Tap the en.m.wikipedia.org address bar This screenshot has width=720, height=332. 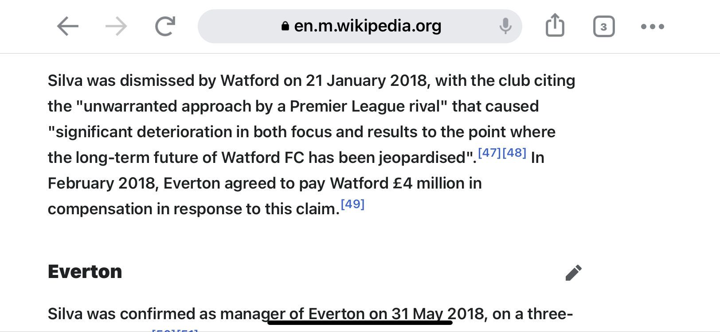(x=360, y=27)
